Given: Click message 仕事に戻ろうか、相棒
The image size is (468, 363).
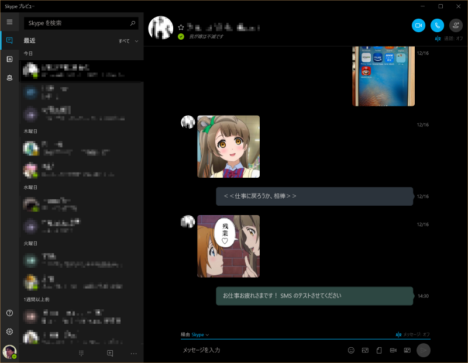Looking at the screenshot, I should pos(315,196).
